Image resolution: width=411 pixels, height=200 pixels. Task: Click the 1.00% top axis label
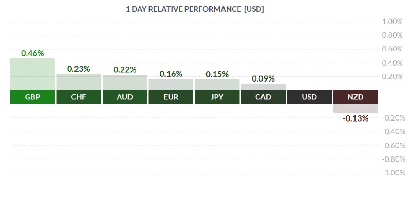392,22
